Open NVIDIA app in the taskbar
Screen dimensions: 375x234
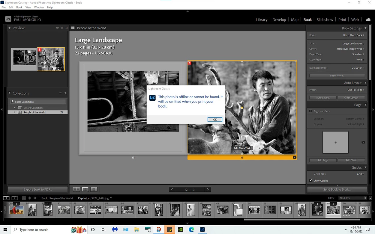[x=180, y=230]
